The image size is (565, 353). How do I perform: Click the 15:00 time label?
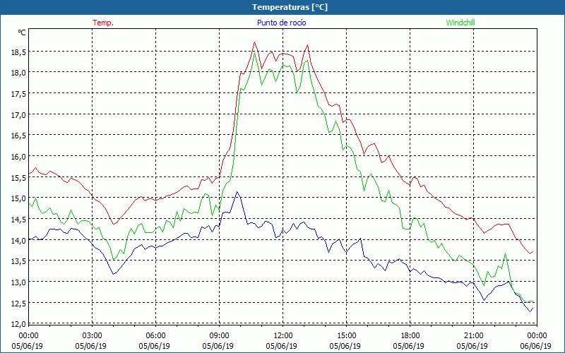coord(347,336)
